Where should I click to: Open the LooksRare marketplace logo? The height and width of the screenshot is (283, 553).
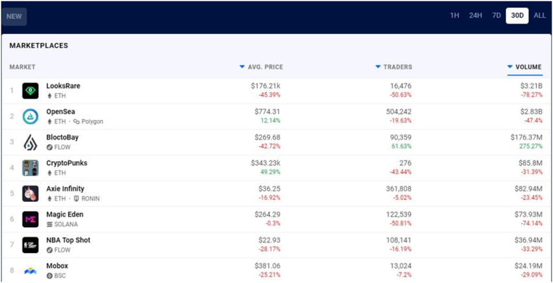click(31, 91)
